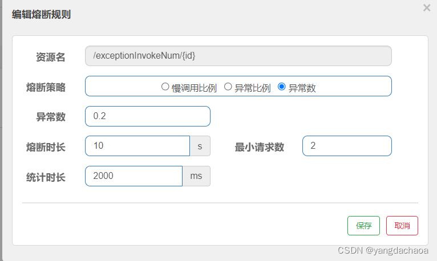
Task: Click the 编辑熔断规则 dialog title
Action: click(41, 14)
